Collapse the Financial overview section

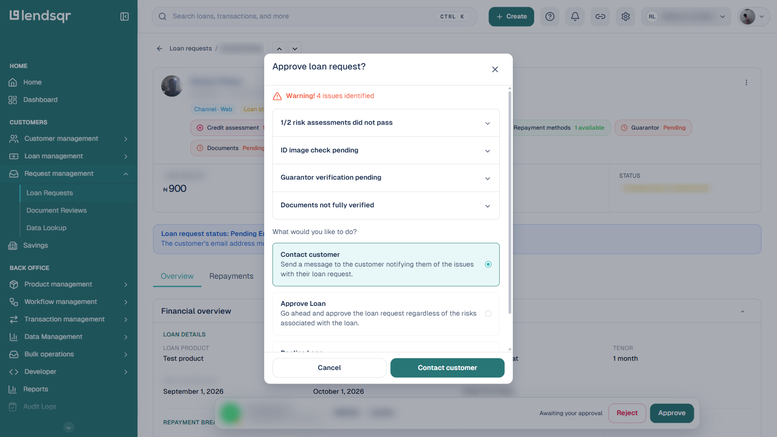point(743,311)
